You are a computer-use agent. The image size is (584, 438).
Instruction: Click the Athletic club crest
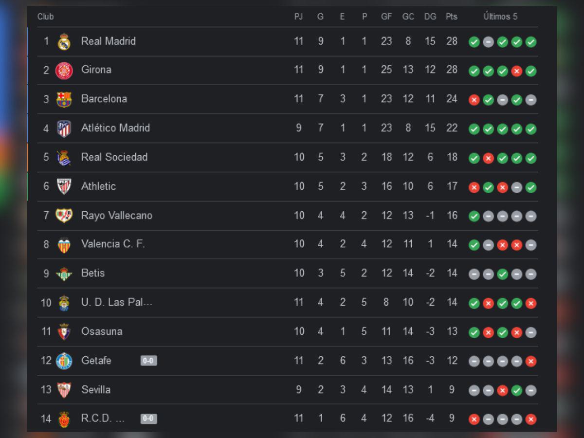point(64,186)
